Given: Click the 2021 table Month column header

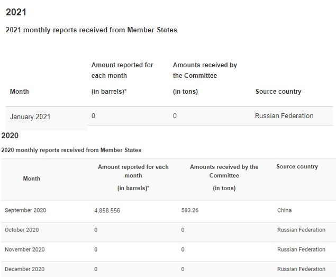Looking at the screenshot, I should coord(19,92).
